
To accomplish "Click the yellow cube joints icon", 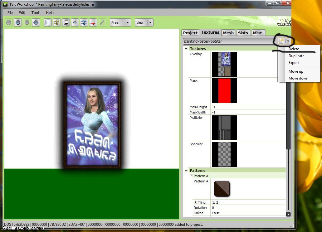I will tap(57, 22).
